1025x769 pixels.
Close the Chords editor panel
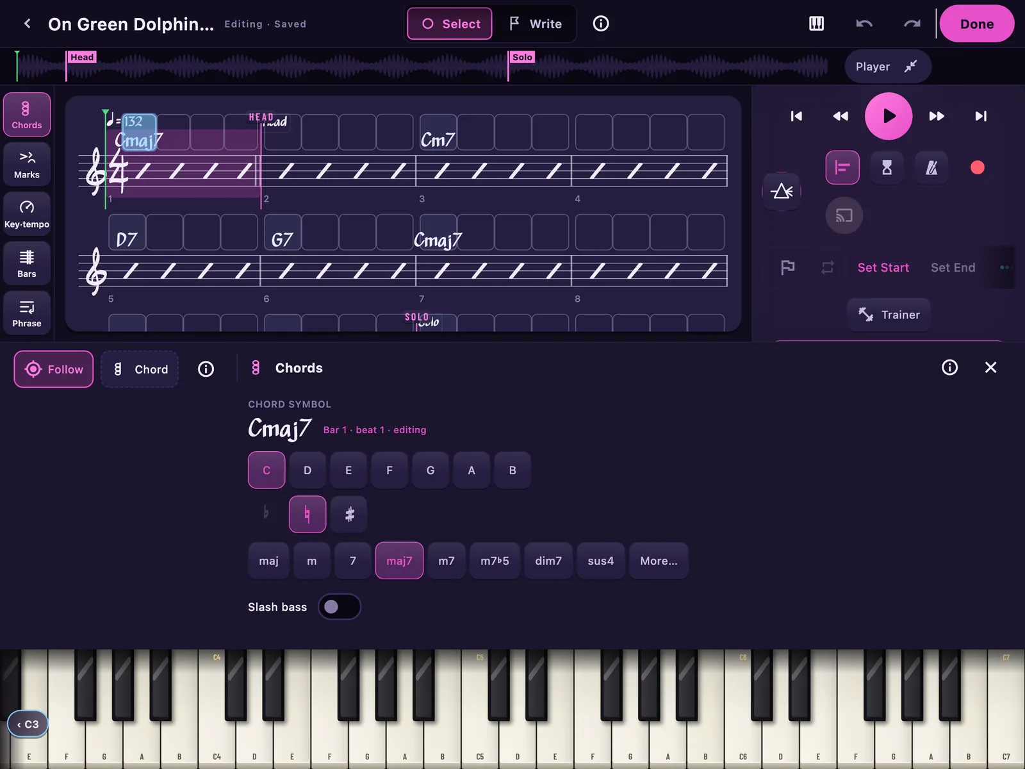tap(990, 367)
